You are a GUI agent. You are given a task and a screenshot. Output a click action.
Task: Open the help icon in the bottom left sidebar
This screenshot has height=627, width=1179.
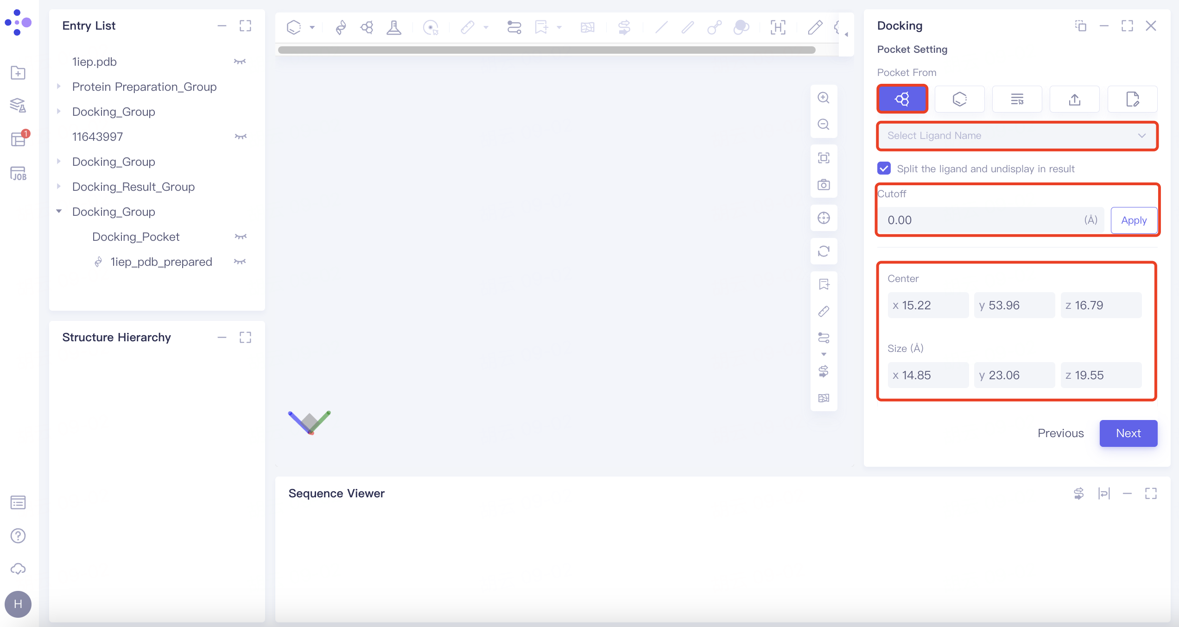pyautogui.click(x=18, y=536)
